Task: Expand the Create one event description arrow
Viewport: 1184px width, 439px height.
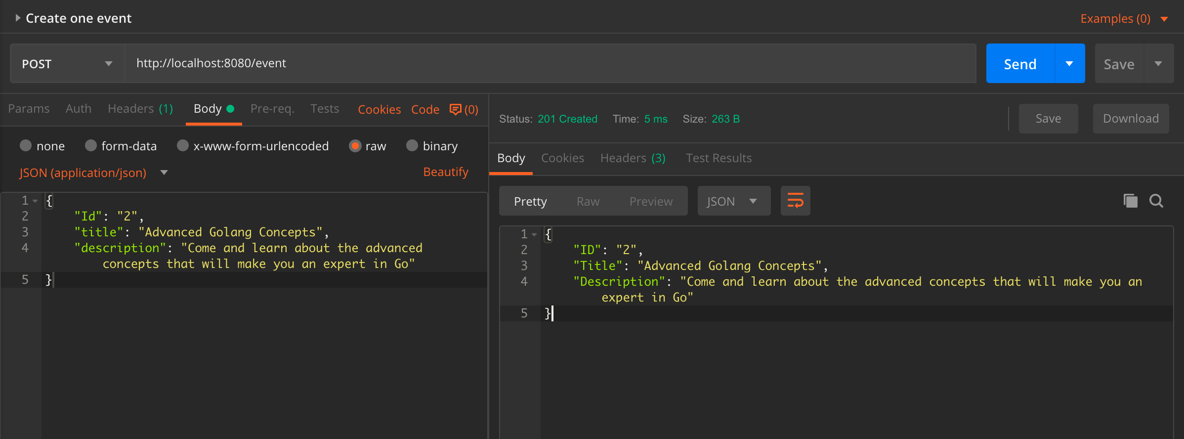Action: click(x=18, y=18)
